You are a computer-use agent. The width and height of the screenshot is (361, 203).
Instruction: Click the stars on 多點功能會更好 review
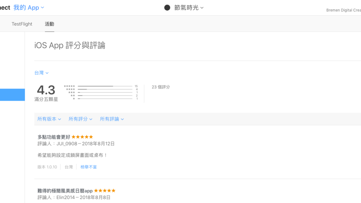(x=82, y=137)
